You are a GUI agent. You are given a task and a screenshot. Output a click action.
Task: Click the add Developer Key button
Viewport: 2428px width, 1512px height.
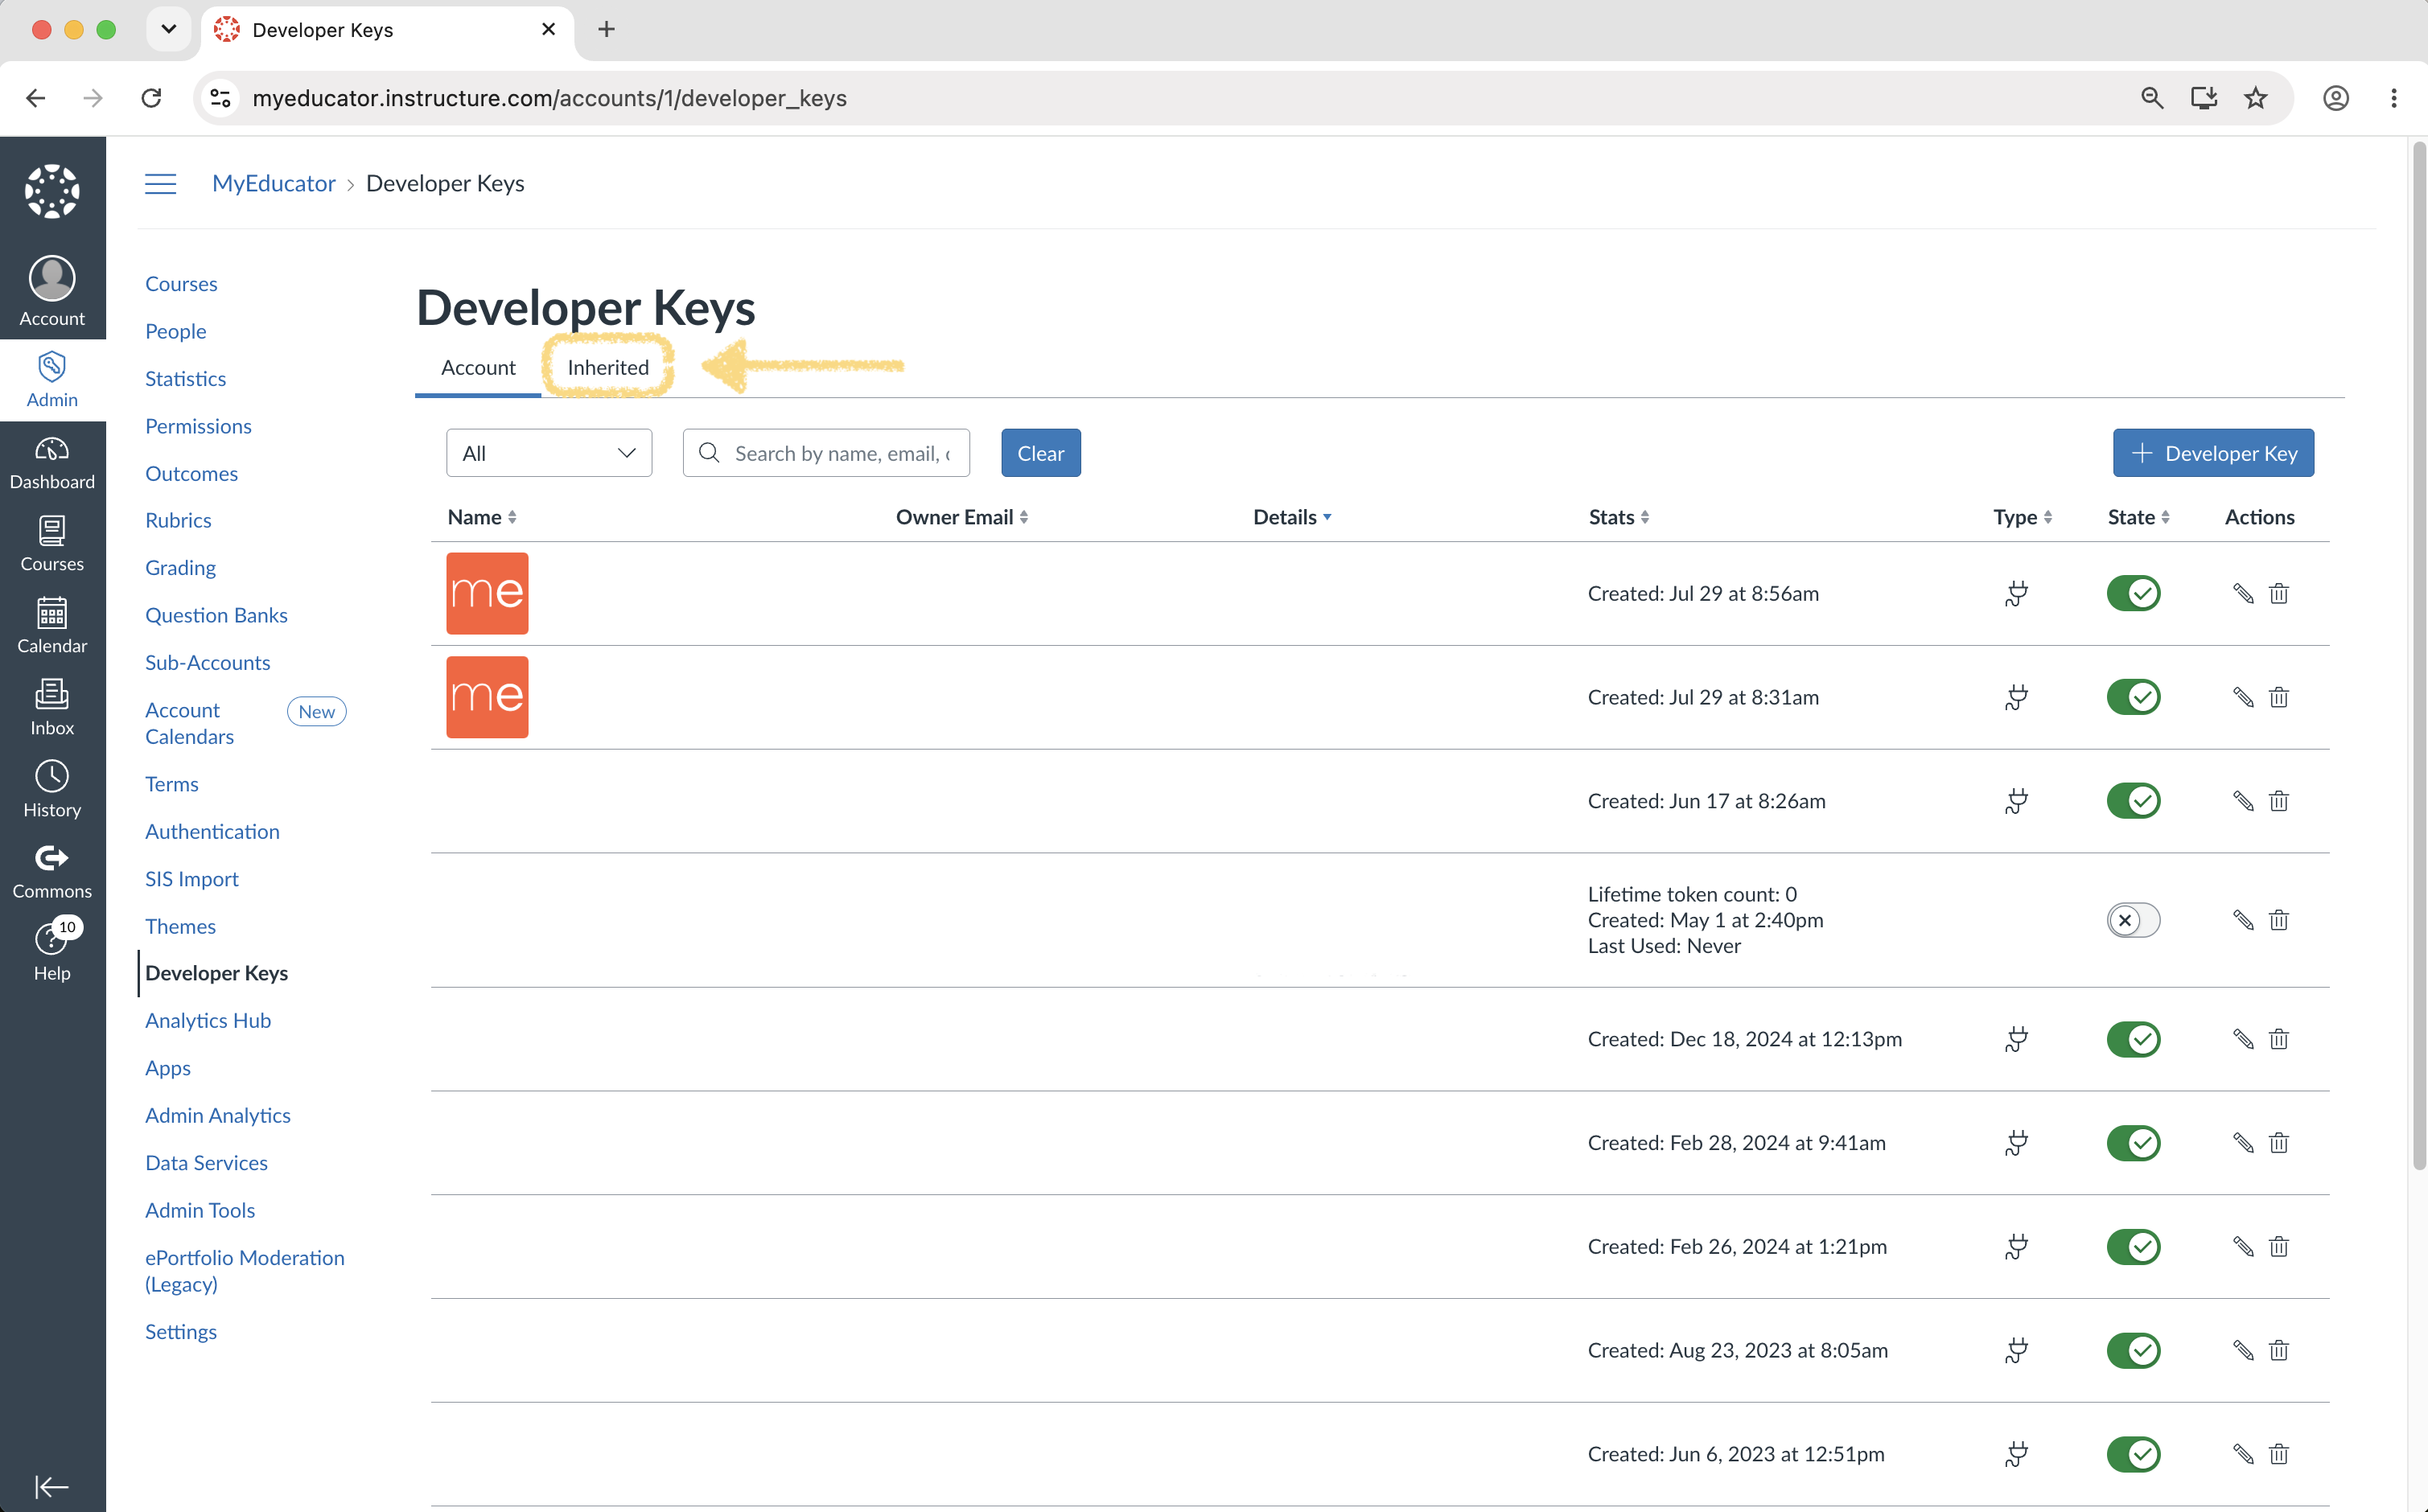(x=2213, y=453)
